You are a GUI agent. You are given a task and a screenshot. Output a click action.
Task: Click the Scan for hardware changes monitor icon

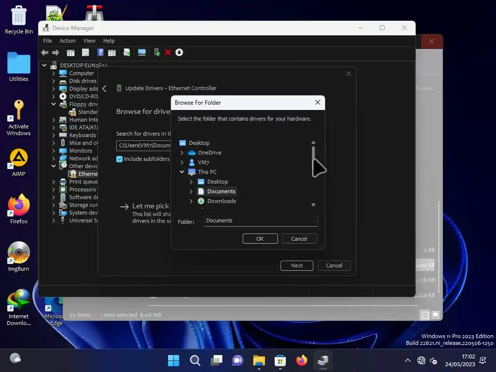[142, 52]
